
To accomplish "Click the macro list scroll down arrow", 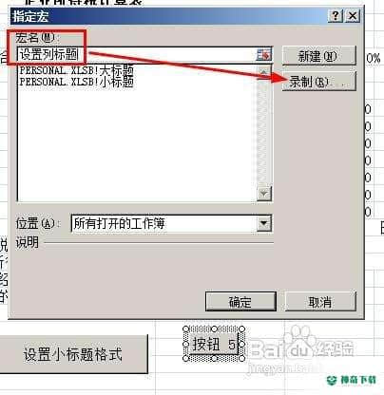I will point(264,194).
